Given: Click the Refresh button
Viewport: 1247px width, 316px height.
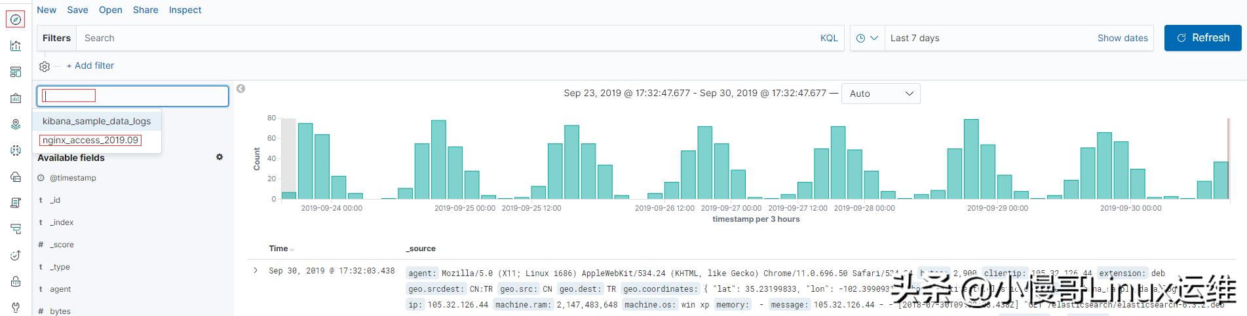Looking at the screenshot, I should 1203,38.
